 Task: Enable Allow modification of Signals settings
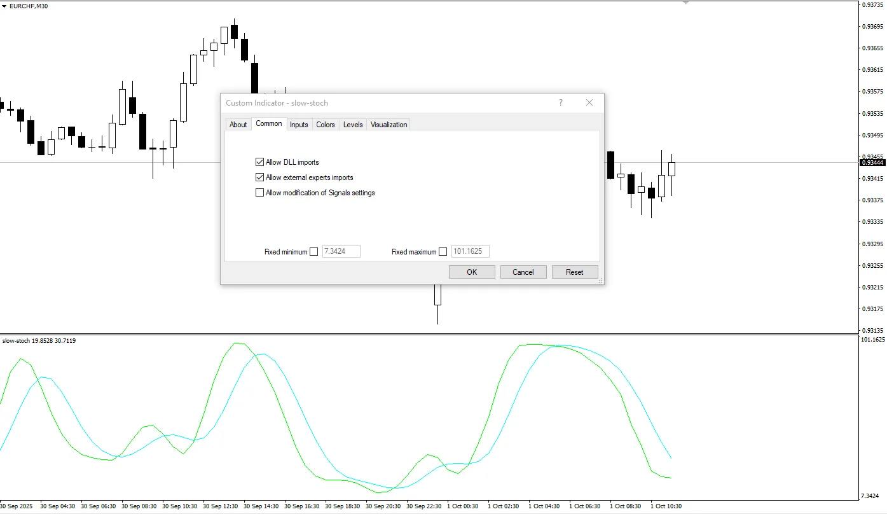pos(259,193)
